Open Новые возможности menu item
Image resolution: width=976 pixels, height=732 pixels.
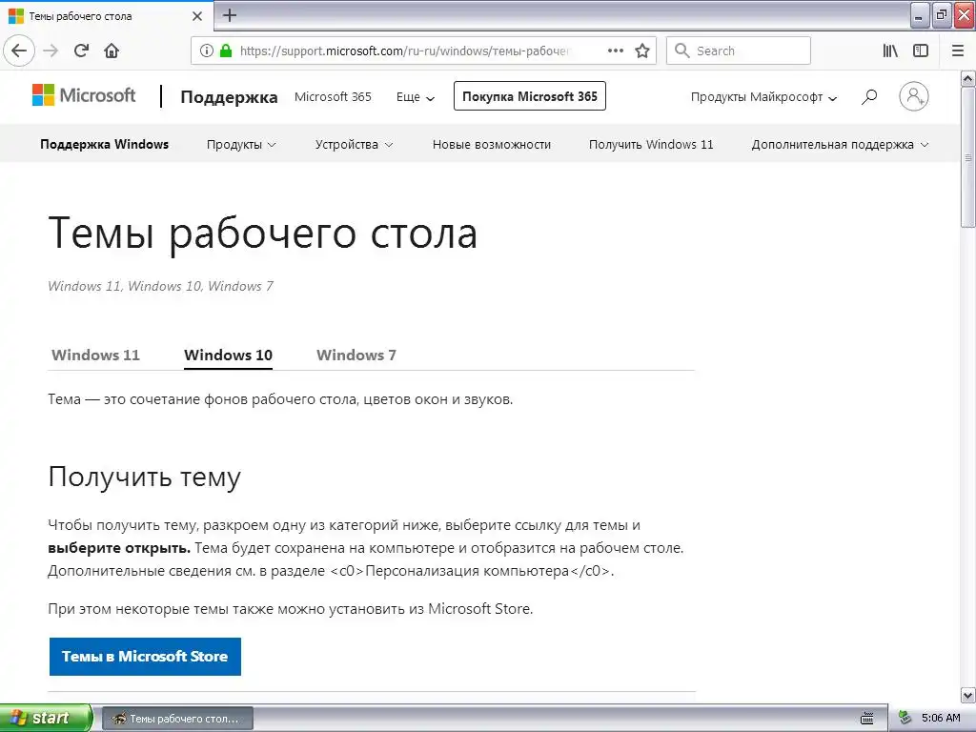[492, 145]
